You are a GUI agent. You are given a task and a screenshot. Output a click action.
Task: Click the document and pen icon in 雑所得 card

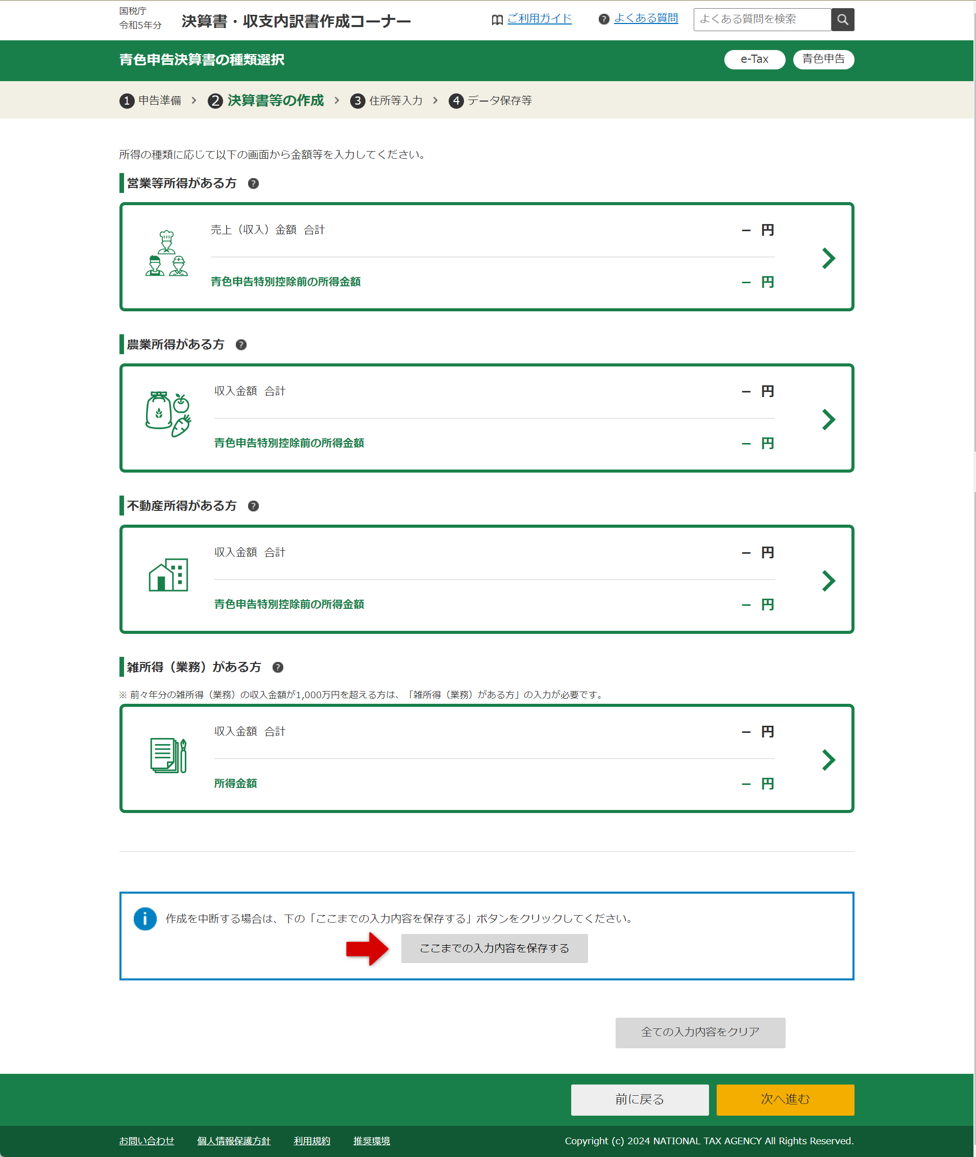tap(168, 755)
